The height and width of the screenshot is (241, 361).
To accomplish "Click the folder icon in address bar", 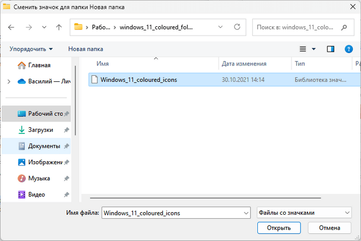I will (x=78, y=27).
